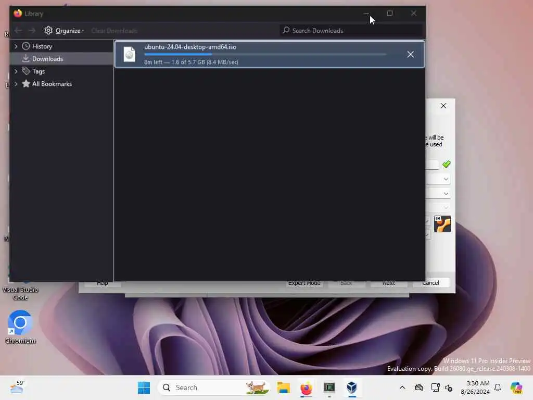
Task: Click Clear Downloads in Library toolbar
Action: tap(114, 31)
